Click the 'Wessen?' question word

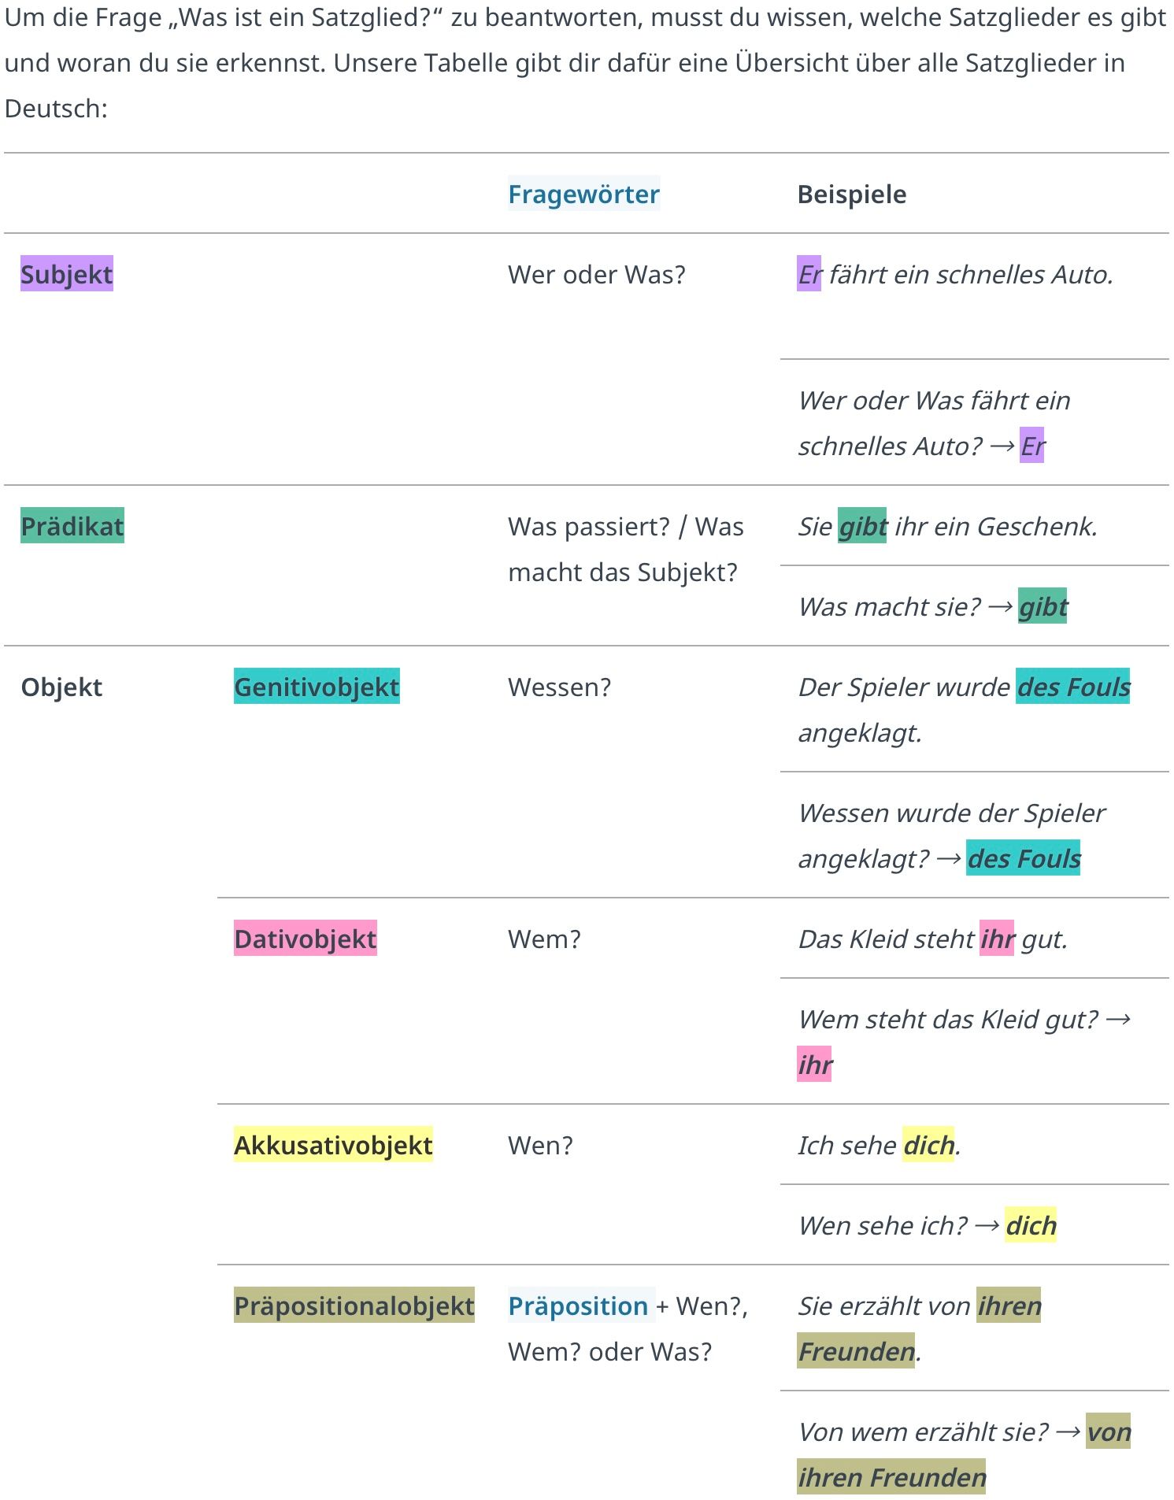(x=559, y=687)
